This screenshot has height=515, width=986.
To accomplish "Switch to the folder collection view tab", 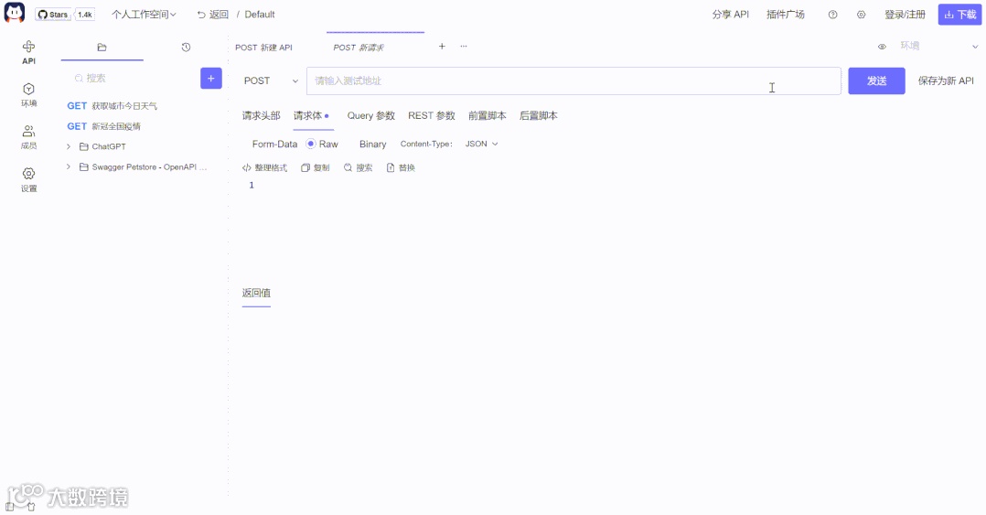I will pos(102,48).
